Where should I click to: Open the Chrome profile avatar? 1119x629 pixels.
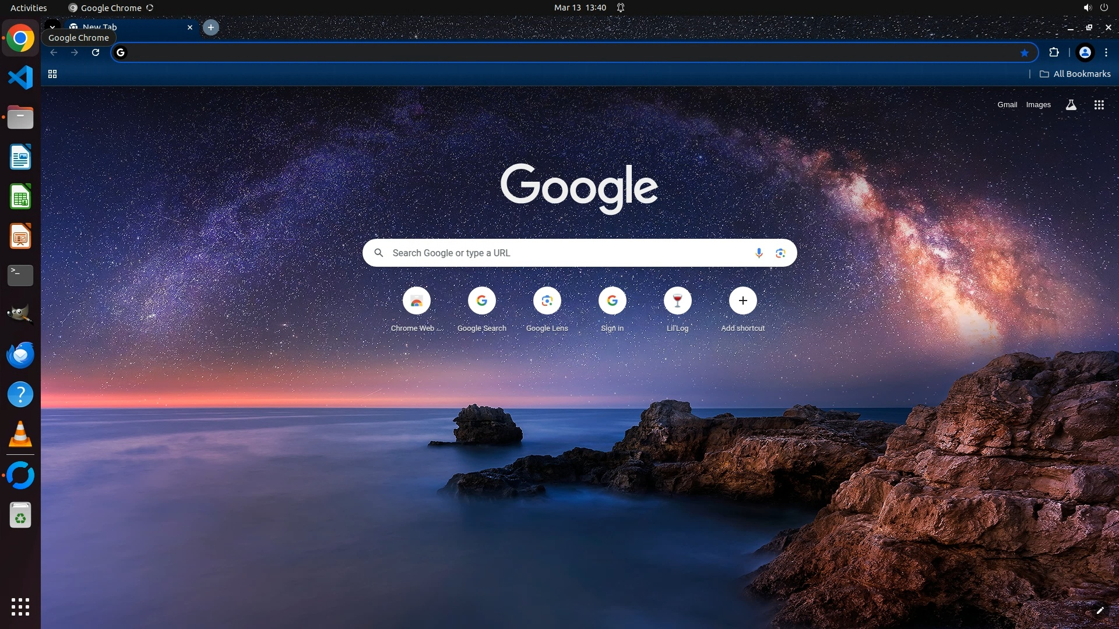pyautogui.click(x=1085, y=52)
